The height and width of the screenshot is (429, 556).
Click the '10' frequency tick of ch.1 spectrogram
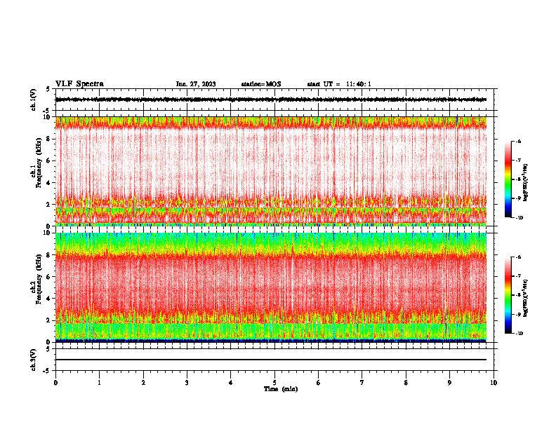(x=48, y=117)
